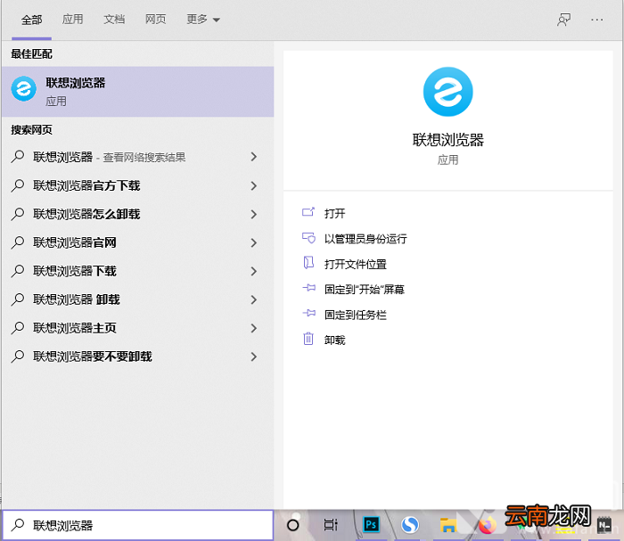Viewport: 624px width, 541px height.
Task: Click the 联想浏览器 icon in best match
Action: 24,89
